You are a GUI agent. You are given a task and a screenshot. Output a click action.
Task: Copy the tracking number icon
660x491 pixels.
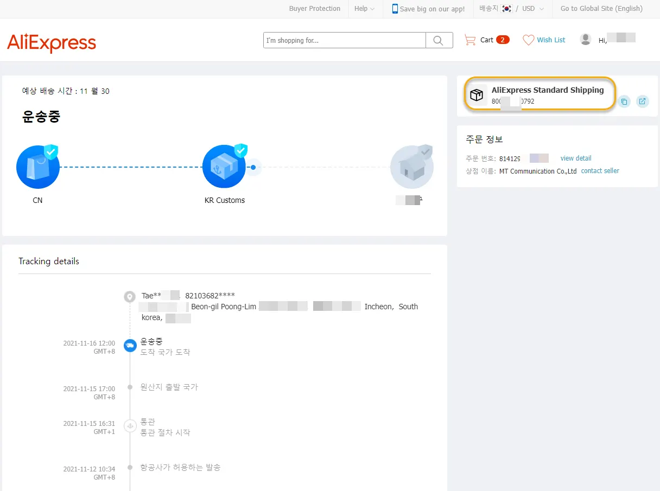(x=624, y=101)
